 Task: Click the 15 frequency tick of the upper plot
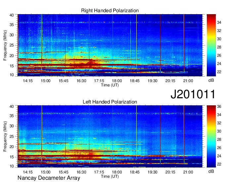point(12,66)
